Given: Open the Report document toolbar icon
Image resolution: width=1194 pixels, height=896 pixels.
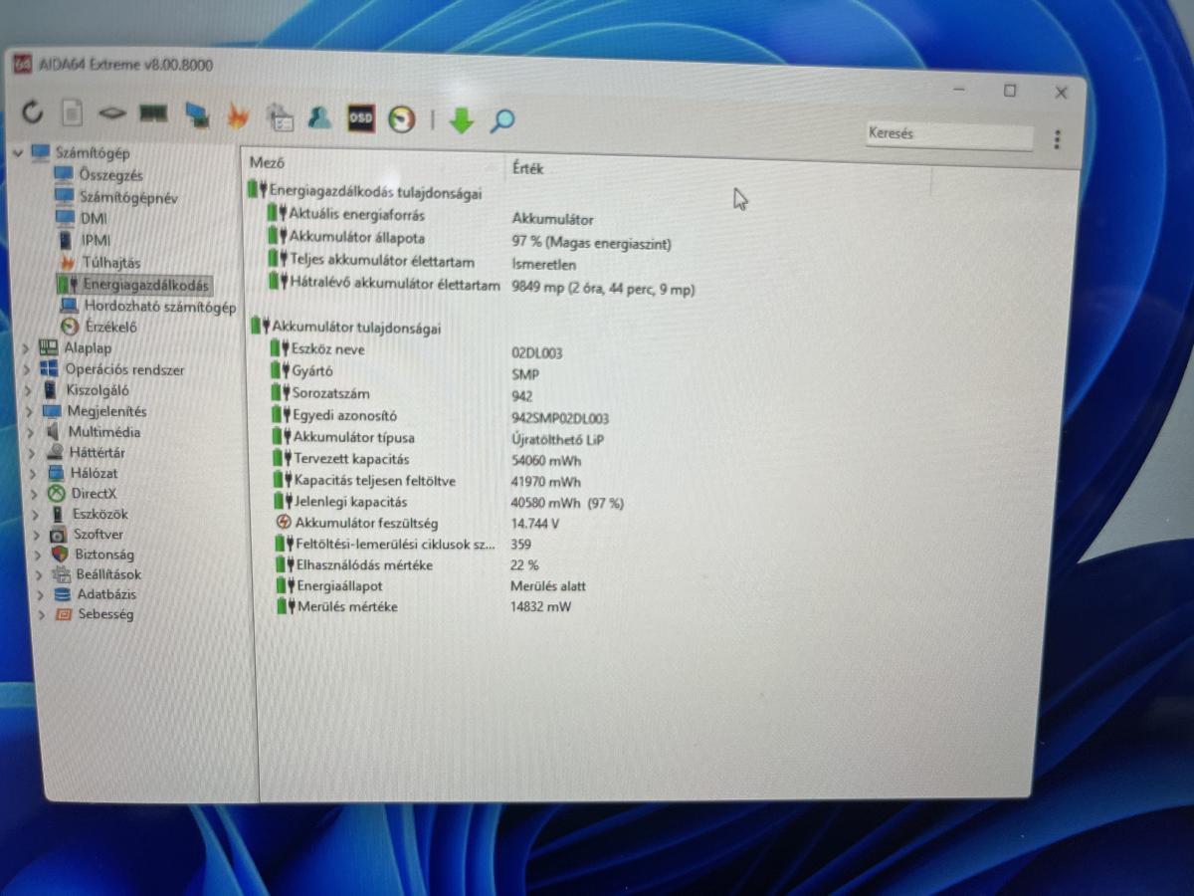Looking at the screenshot, I should pyautogui.click(x=72, y=113).
